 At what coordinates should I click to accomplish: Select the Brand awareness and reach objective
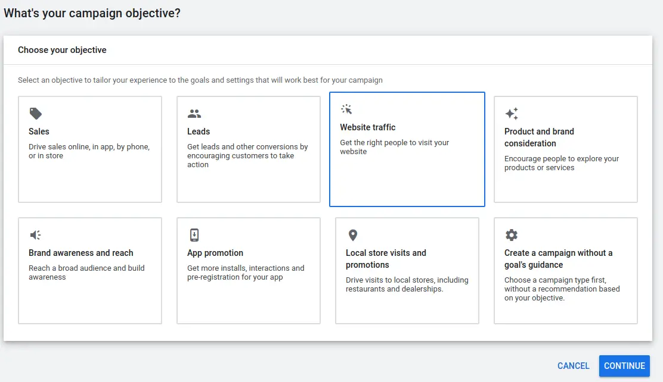pos(89,271)
